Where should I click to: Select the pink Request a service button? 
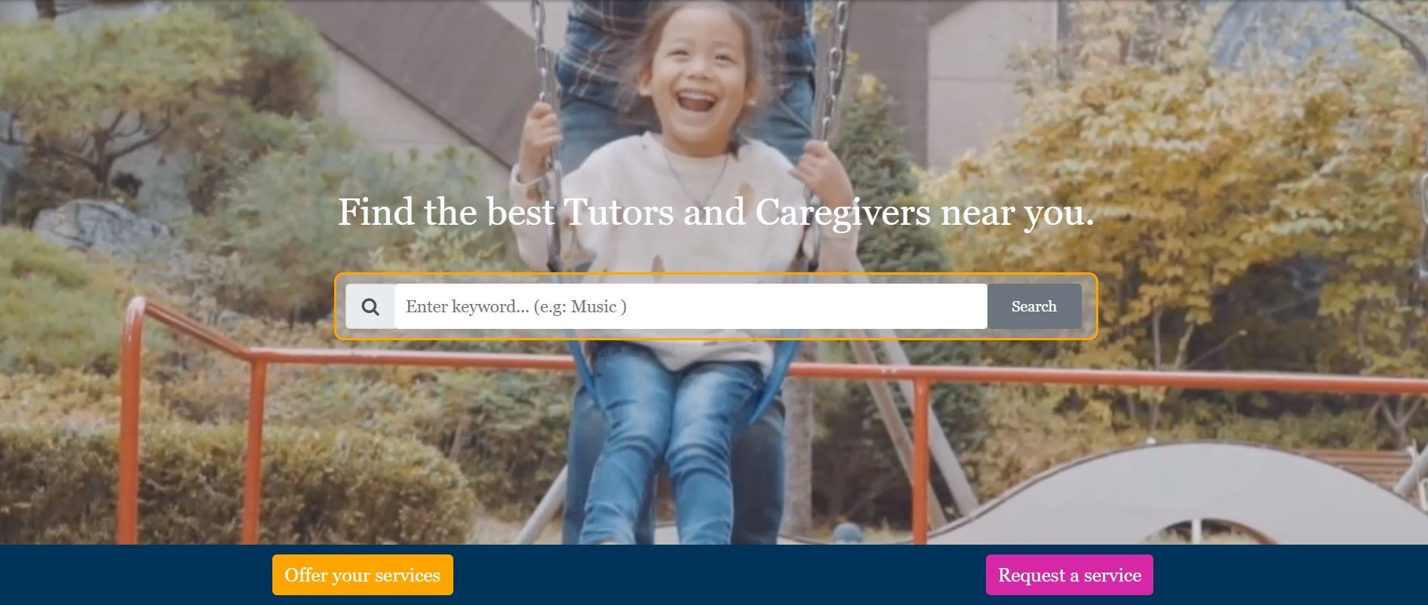click(x=1069, y=575)
